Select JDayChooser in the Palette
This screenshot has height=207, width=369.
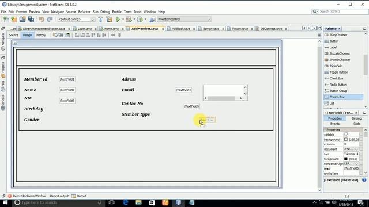pyautogui.click(x=336, y=34)
